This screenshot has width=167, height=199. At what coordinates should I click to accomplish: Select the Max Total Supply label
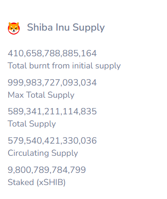(x=41, y=95)
